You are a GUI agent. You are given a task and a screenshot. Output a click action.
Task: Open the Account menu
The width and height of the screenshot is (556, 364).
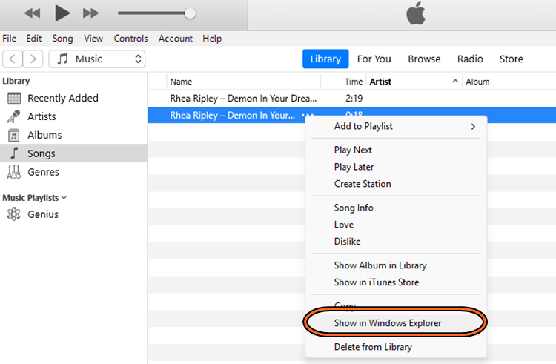click(176, 39)
